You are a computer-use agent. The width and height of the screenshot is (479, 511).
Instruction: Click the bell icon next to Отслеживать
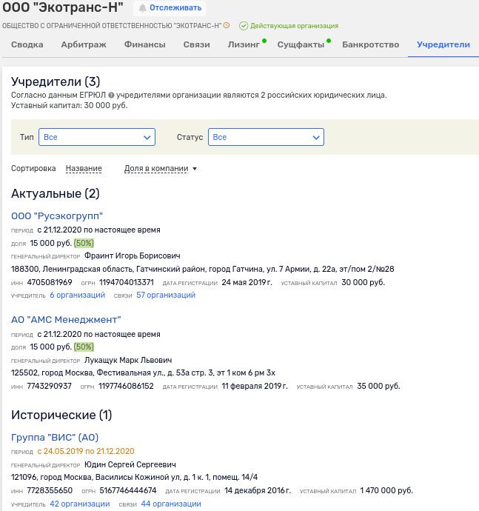(142, 8)
